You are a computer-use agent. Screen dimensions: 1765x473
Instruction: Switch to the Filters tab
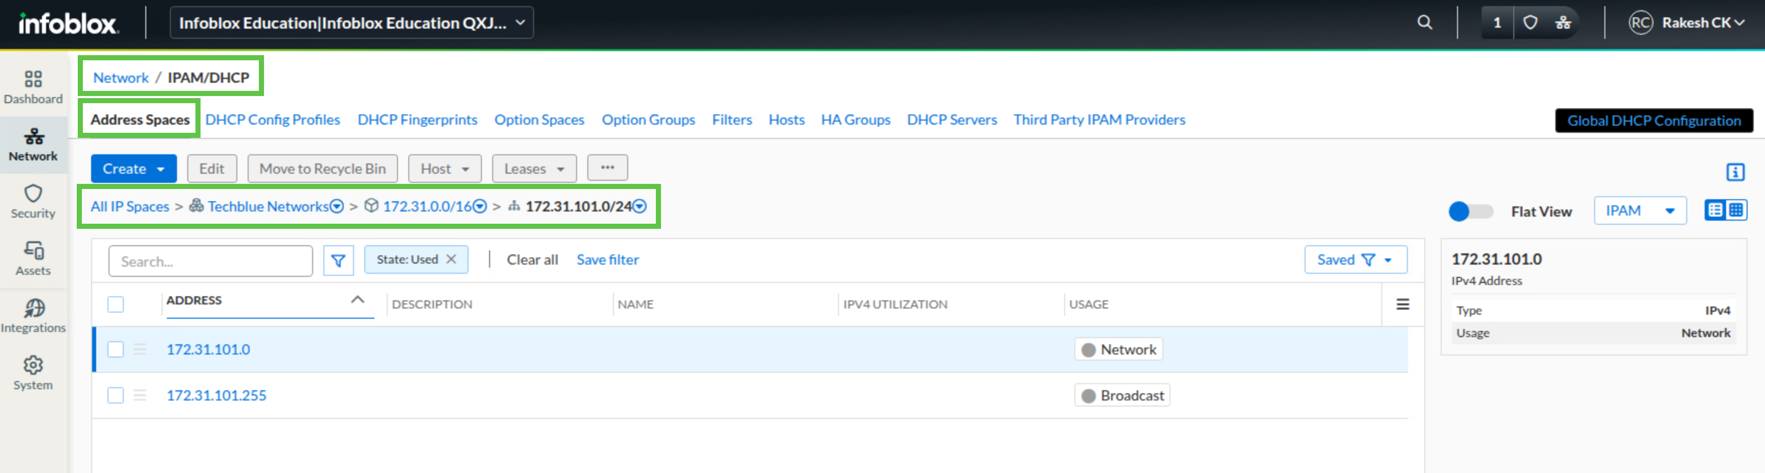coord(732,120)
